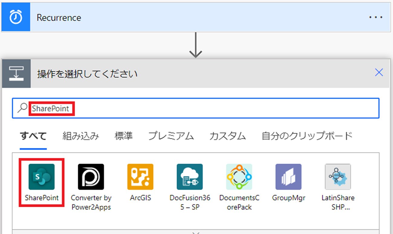The width and height of the screenshot is (393, 234).
Task: Choose the GroupMgr connector icon
Action: (x=288, y=177)
